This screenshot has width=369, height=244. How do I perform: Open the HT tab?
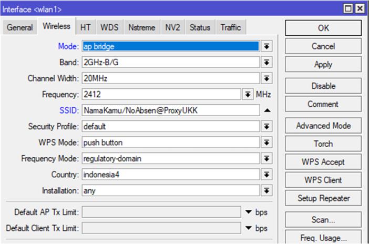[85, 27]
